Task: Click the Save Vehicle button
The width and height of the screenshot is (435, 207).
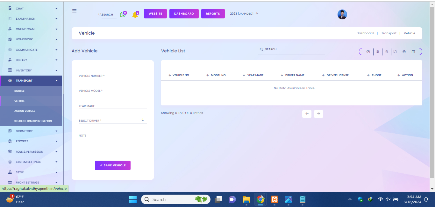Action: click(113, 165)
